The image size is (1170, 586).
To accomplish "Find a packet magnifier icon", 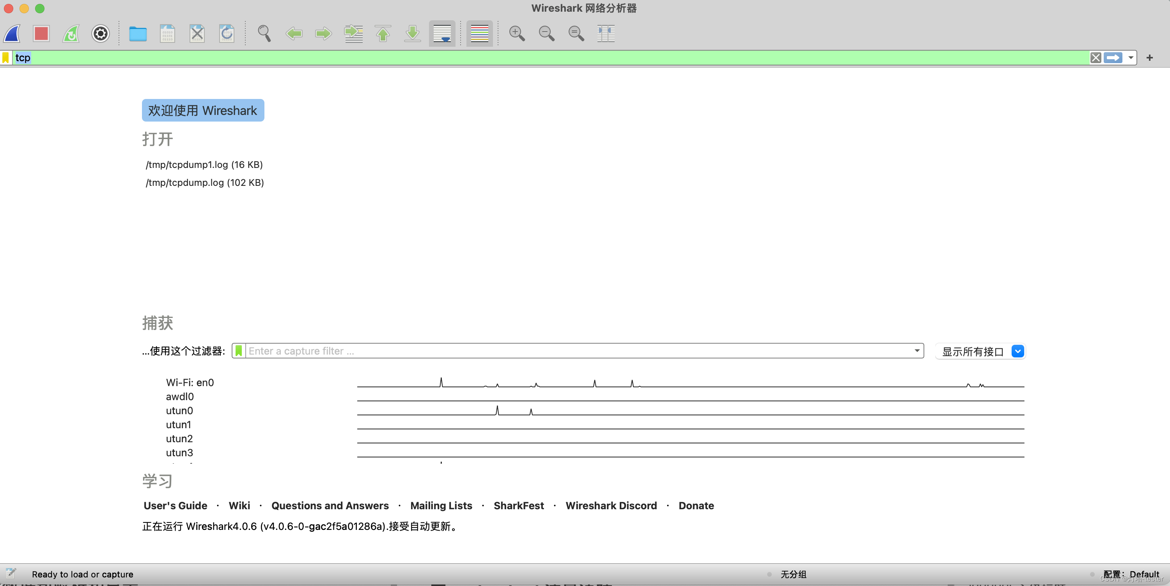I will (x=264, y=34).
